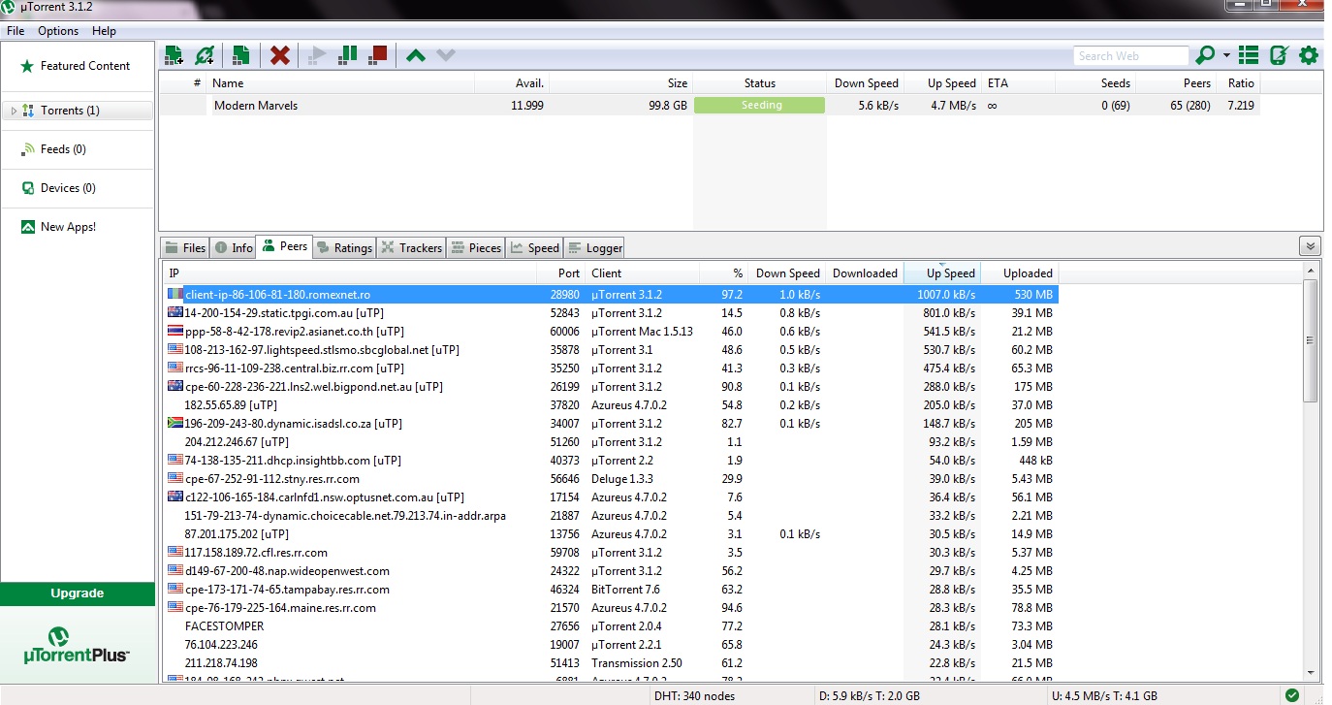Click DHT: 340 nodes in status bar
1332x705 pixels.
tap(694, 695)
